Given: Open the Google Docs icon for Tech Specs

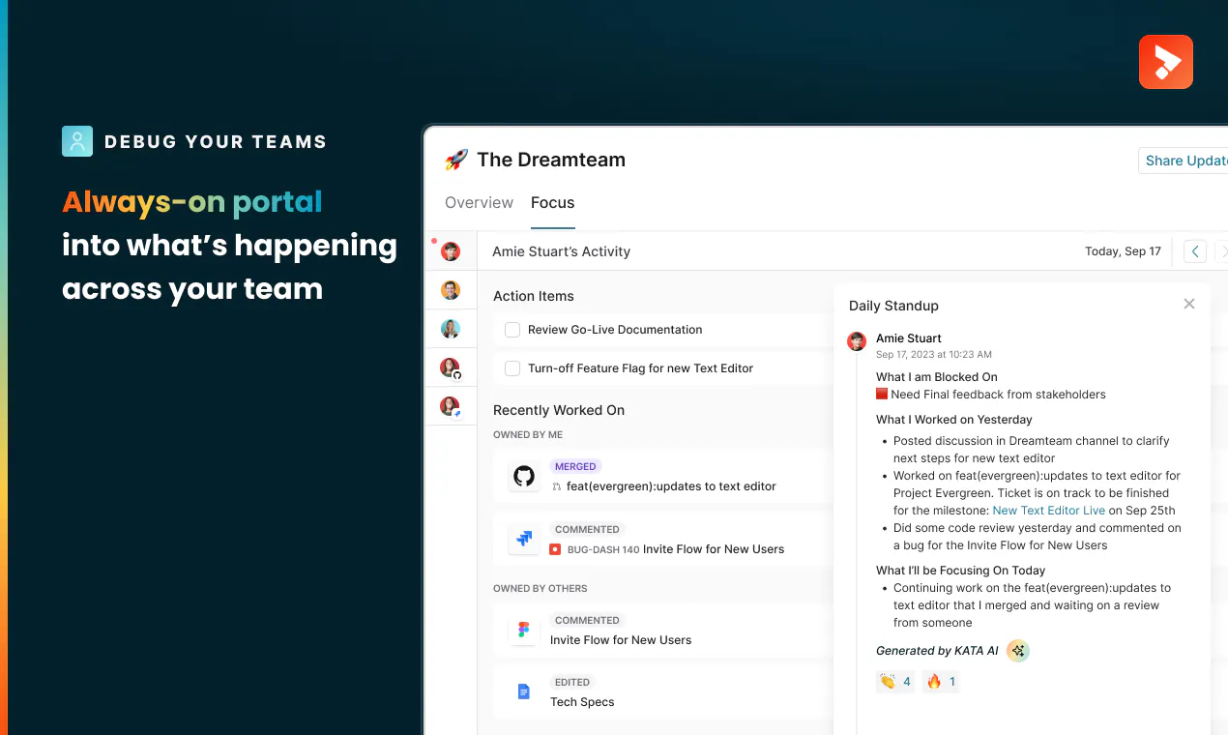Looking at the screenshot, I should (524, 691).
